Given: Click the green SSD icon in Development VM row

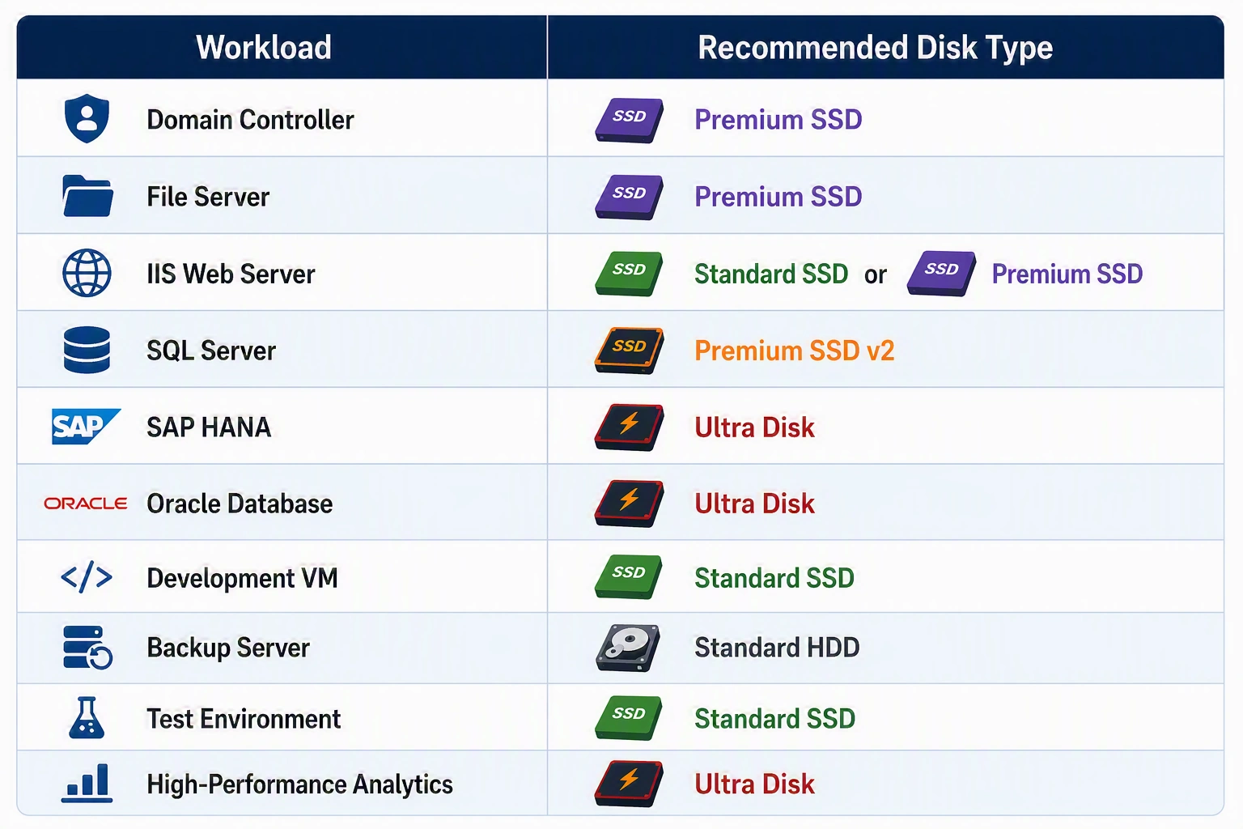Looking at the screenshot, I should click(629, 576).
